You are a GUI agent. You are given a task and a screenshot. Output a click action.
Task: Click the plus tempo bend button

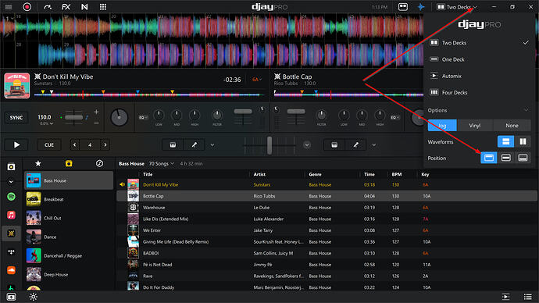click(x=96, y=112)
